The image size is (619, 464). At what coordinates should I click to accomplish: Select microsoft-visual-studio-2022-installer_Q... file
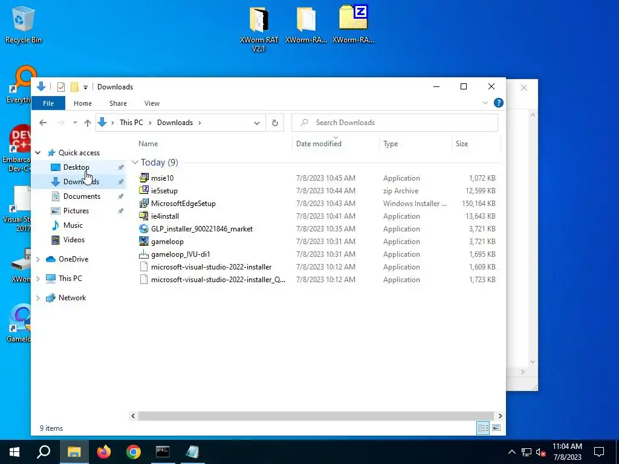(x=218, y=280)
